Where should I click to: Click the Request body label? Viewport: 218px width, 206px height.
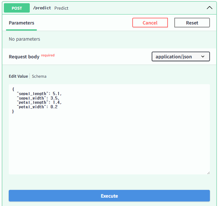pos(24,57)
